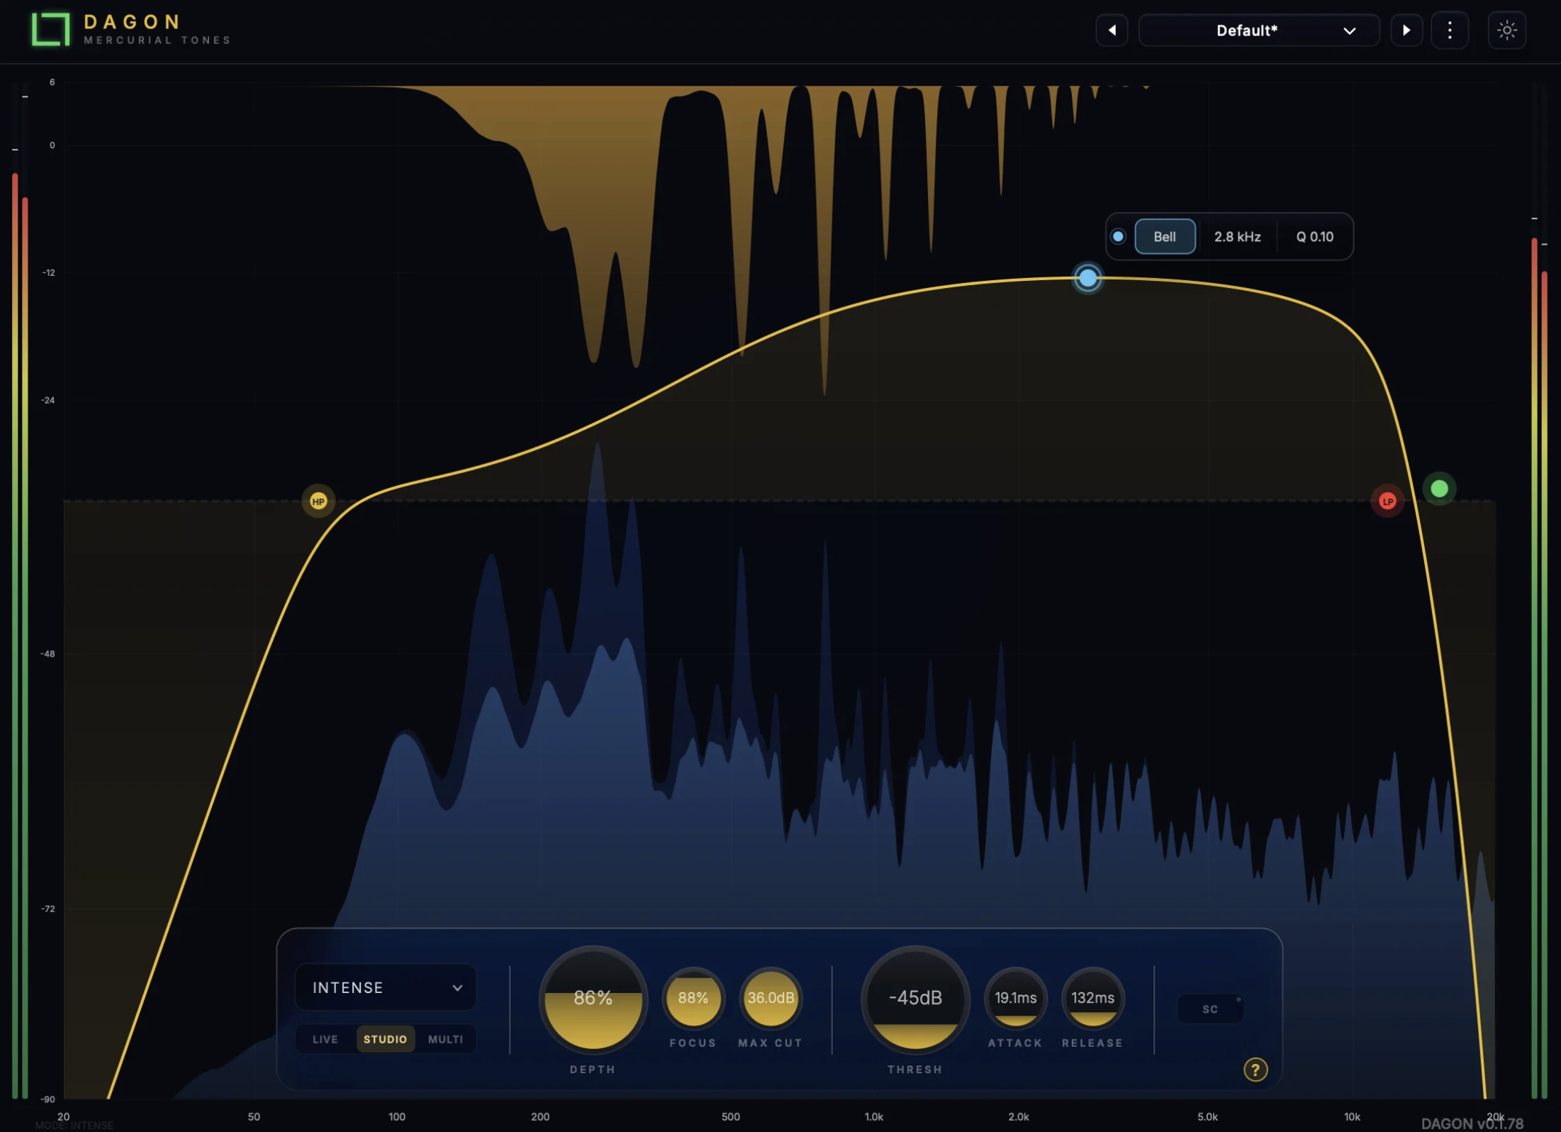
Task: Click the input level meter on left
Action: click(x=20, y=592)
